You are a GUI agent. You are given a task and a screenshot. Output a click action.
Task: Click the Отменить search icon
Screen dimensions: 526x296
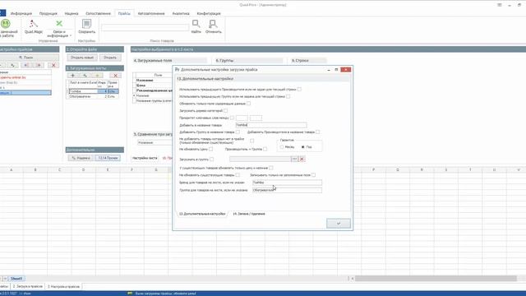pyautogui.click(x=213, y=24)
